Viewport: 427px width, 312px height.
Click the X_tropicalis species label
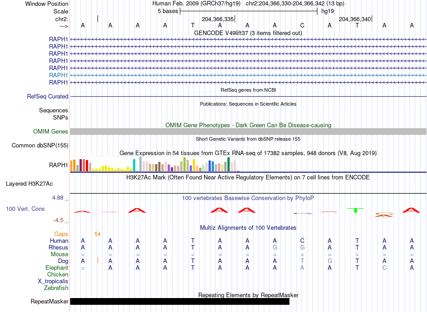pyautogui.click(x=53, y=281)
